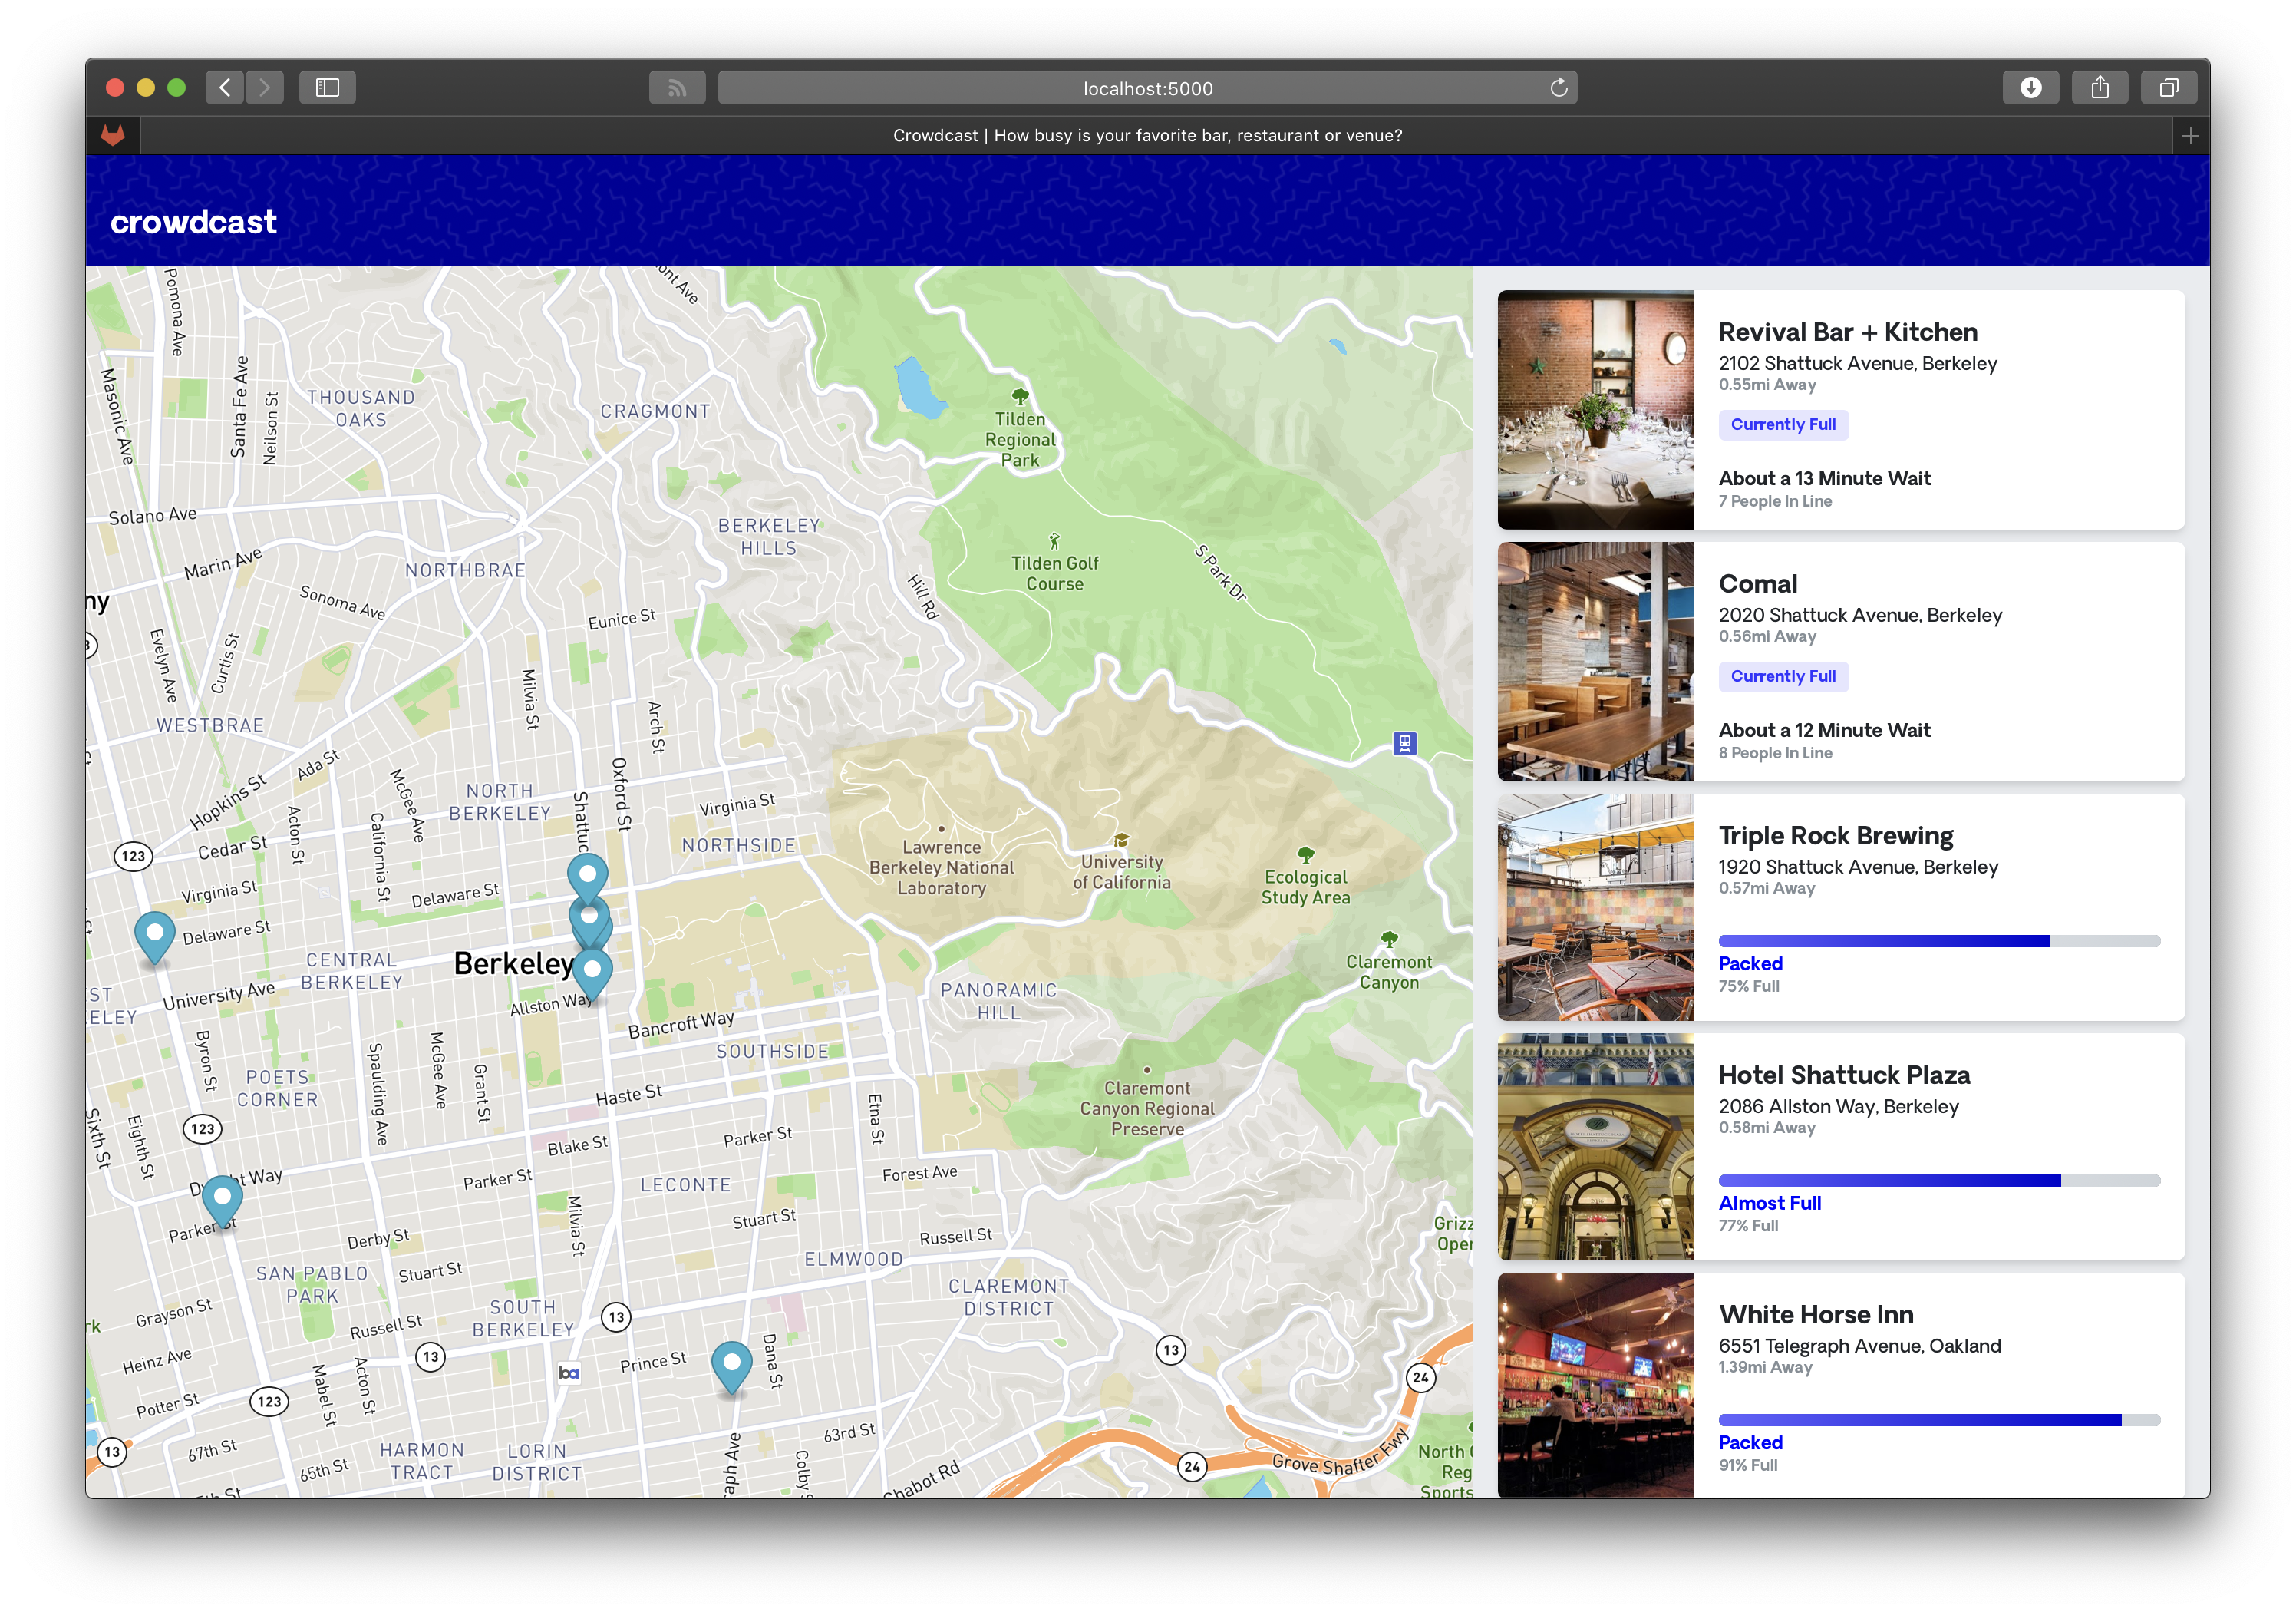The image size is (2296, 1612).
Task: Click the localhost:5000 address bar
Action: click(1147, 88)
